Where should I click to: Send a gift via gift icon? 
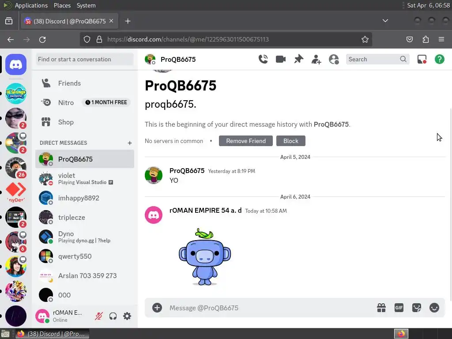click(381, 308)
